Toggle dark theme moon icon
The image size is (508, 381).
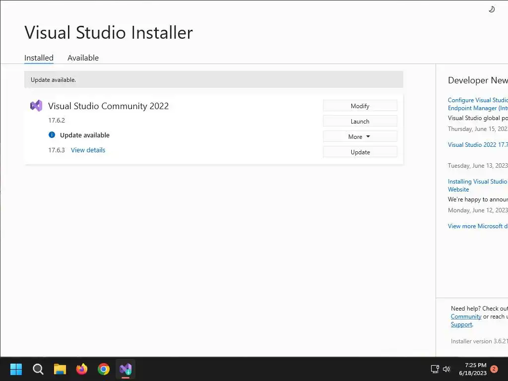coord(492,9)
